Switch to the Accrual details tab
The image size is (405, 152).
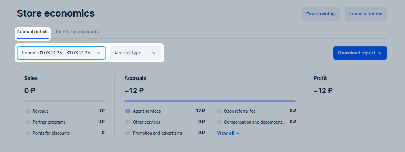coord(33,32)
